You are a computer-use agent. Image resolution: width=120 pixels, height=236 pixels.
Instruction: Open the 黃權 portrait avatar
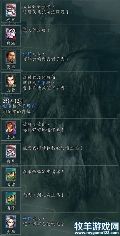point(11,57)
